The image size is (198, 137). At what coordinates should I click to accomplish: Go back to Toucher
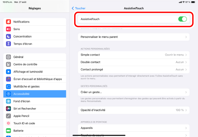click(x=79, y=8)
